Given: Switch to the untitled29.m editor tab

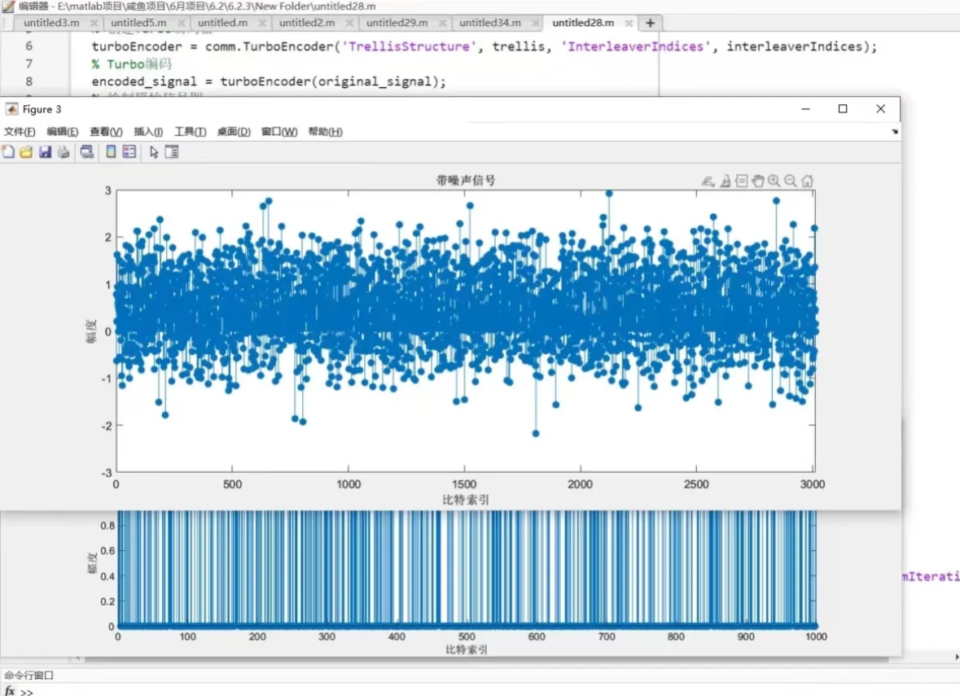Looking at the screenshot, I should point(397,23).
